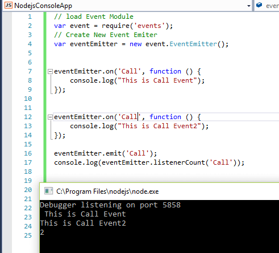Click the string "This is Call Event2" in code
Image resolution: width=279 pixels, height=253 pixels.
160,126
